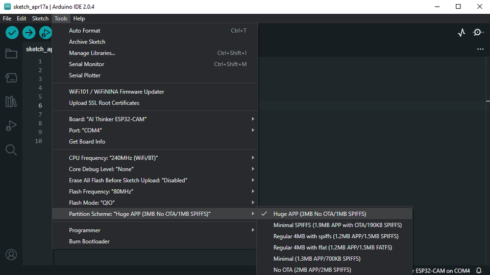Screen dimensions: 490x275
Task: Open the Sketch menu
Action: pyautogui.click(x=40, y=18)
